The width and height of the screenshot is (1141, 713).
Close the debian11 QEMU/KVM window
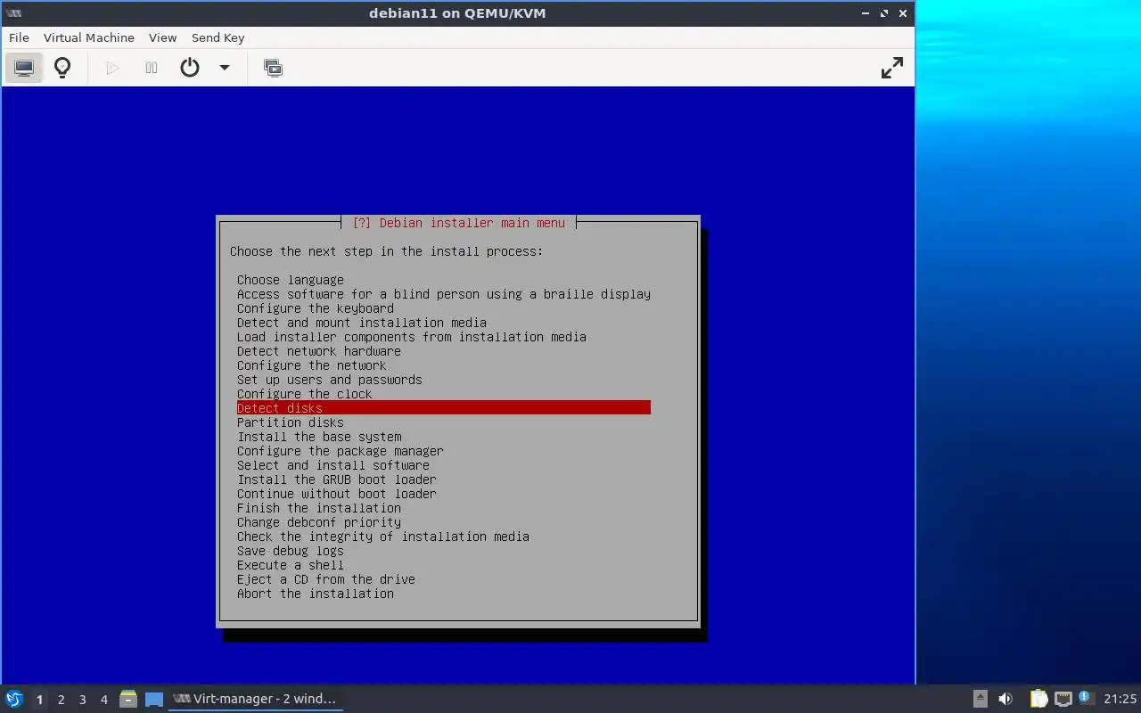[903, 13]
